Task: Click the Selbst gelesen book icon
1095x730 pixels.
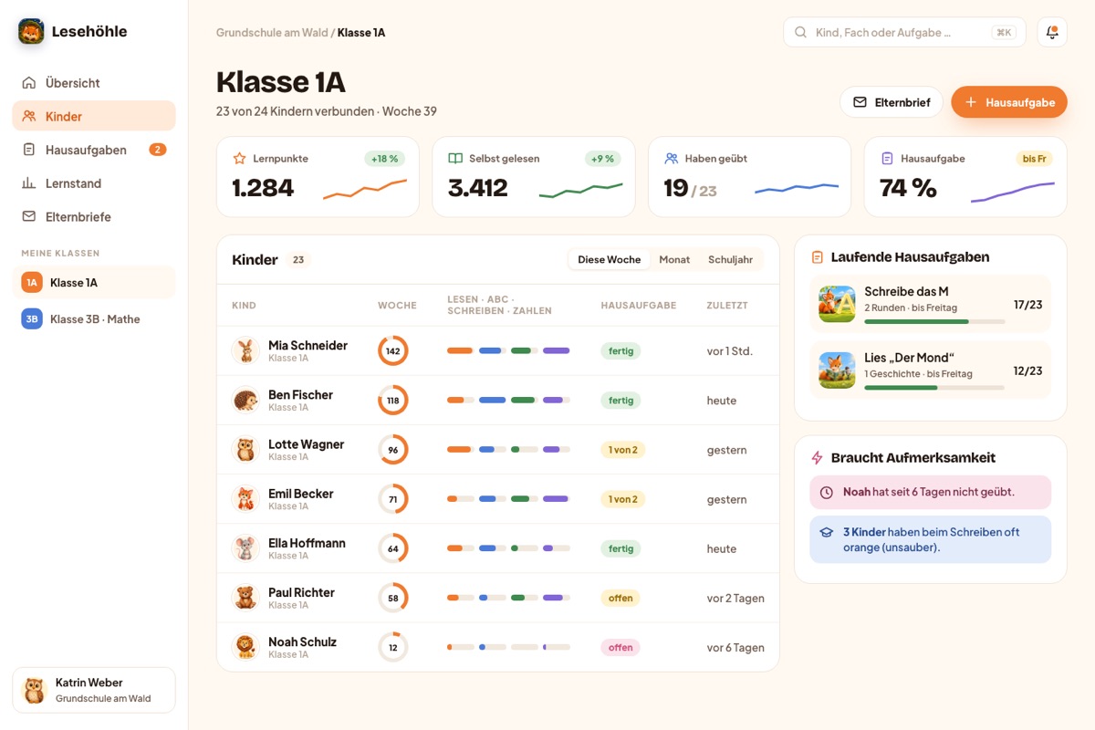Action: tap(455, 158)
